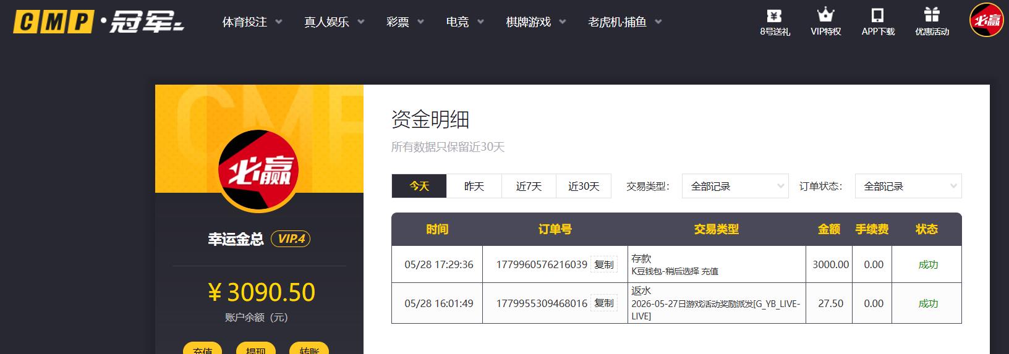1009x354 pixels.
Task: Click the 订单号 column header
Action: (555, 229)
